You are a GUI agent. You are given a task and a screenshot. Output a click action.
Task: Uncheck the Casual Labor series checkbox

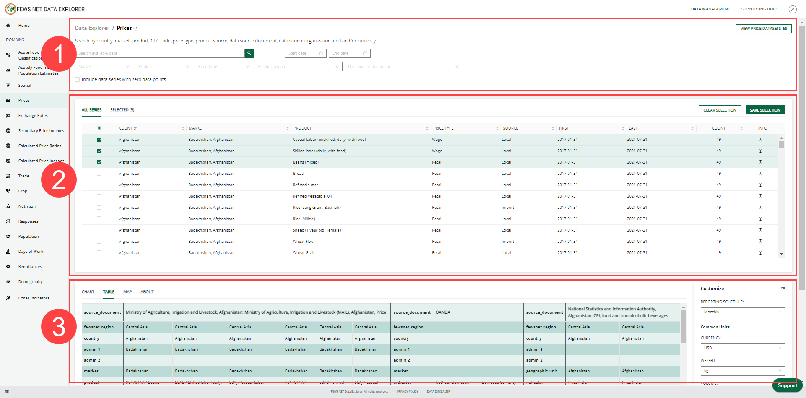pos(99,139)
